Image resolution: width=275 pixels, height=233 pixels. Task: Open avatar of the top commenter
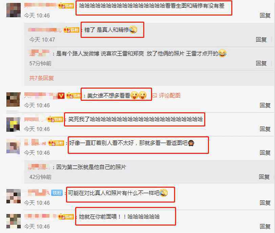tap(14, 10)
